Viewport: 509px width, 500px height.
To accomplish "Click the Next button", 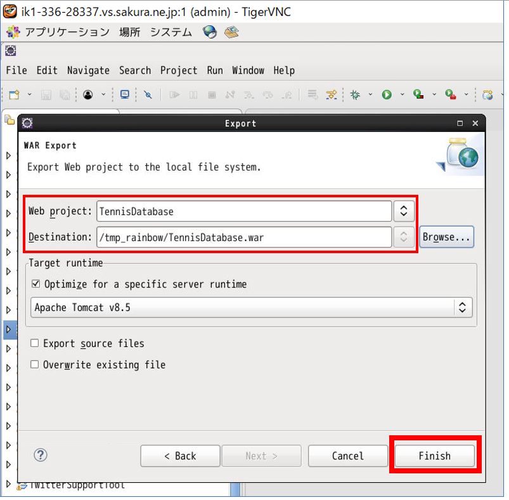I will 261,456.
